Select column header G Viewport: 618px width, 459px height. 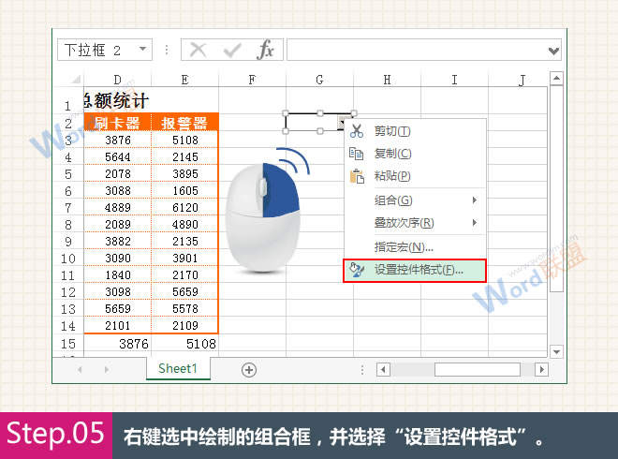point(319,81)
